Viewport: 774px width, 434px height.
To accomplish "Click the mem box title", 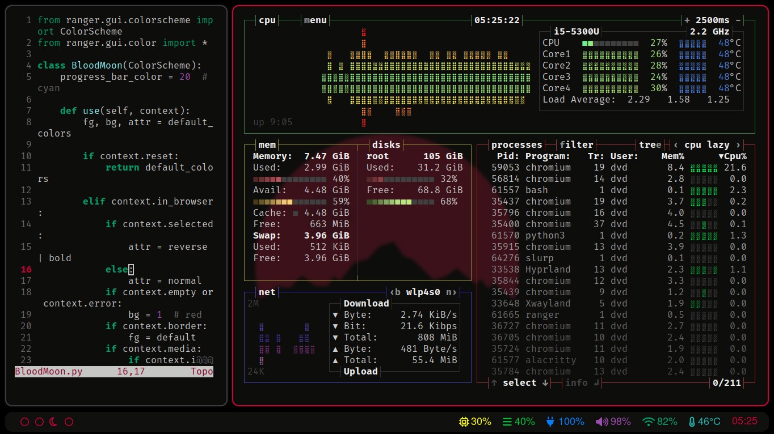I will pyautogui.click(x=267, y=144).
